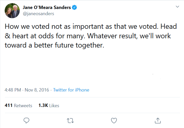Open Jane O'Meara Sanders display name
This screenshot has width=184, height=128.
click(47, 7)
